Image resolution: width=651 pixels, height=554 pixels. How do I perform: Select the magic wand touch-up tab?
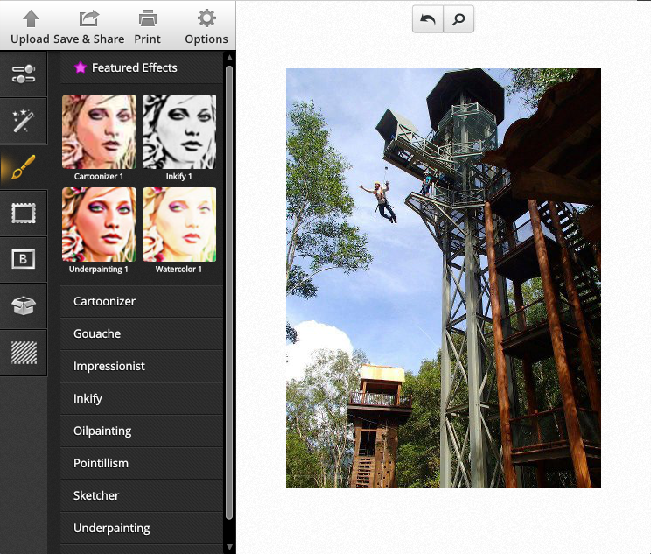coord(23,121)
